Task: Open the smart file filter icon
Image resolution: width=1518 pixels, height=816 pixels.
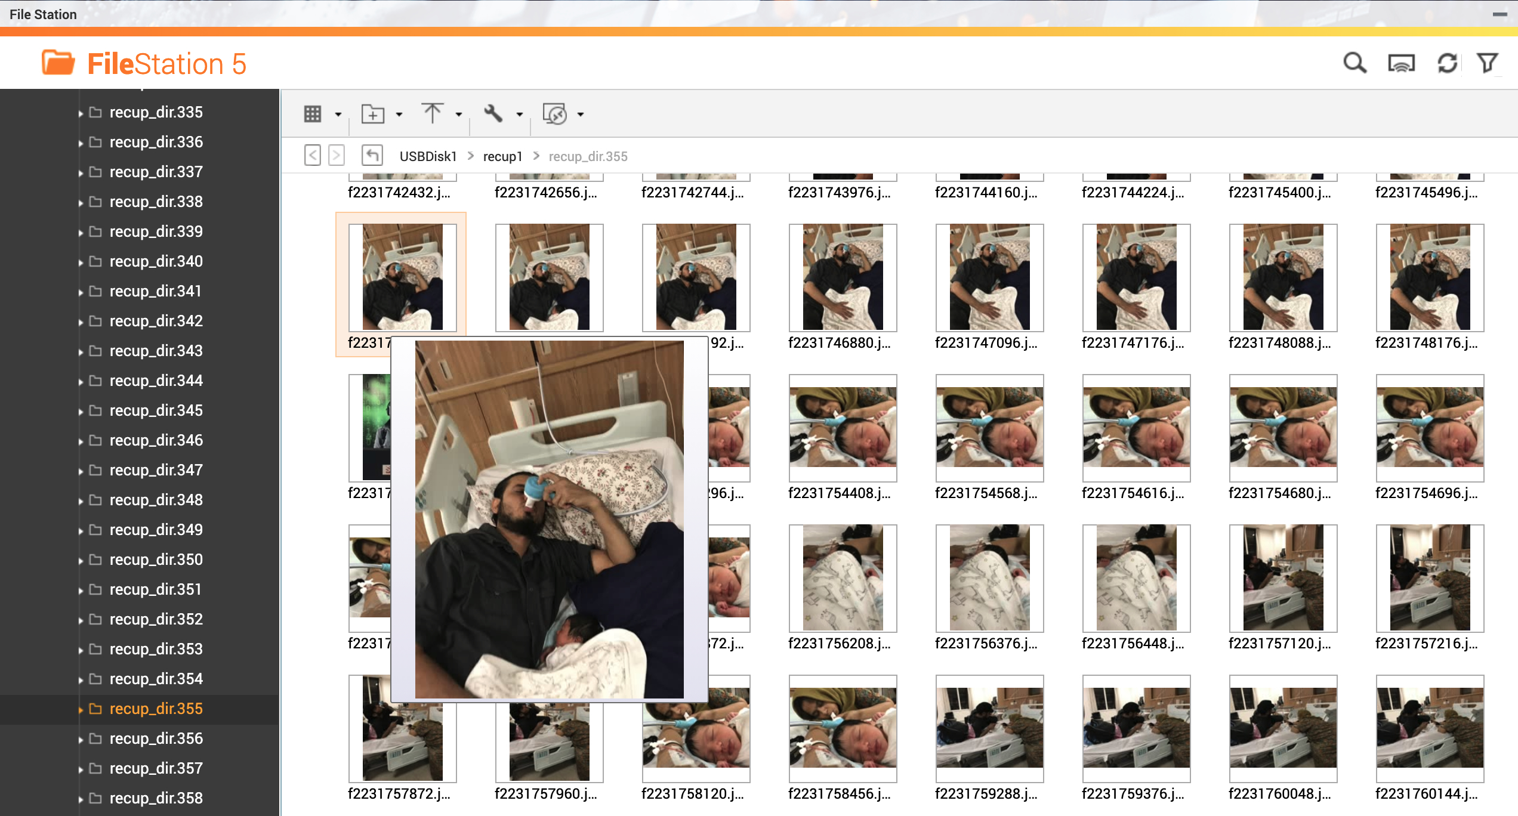Action: (1488, 63)
